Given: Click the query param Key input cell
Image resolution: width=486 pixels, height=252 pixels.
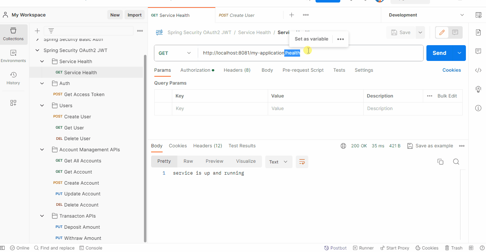Looking at the screenshot, I should point(220,109).
